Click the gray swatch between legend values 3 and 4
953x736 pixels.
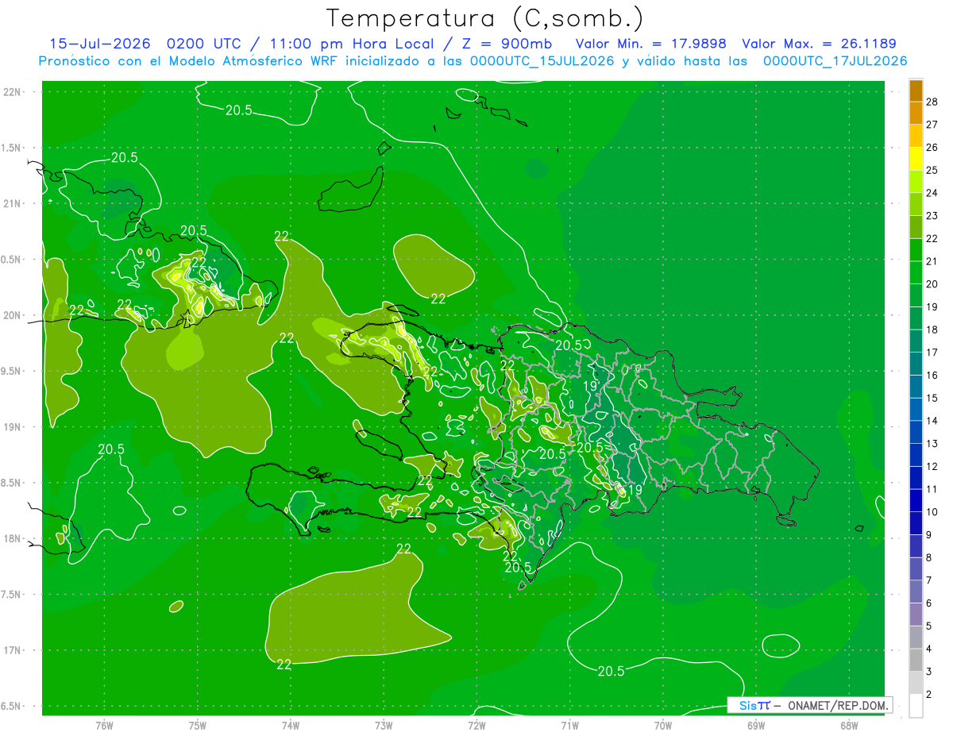[x=916, y=660]
